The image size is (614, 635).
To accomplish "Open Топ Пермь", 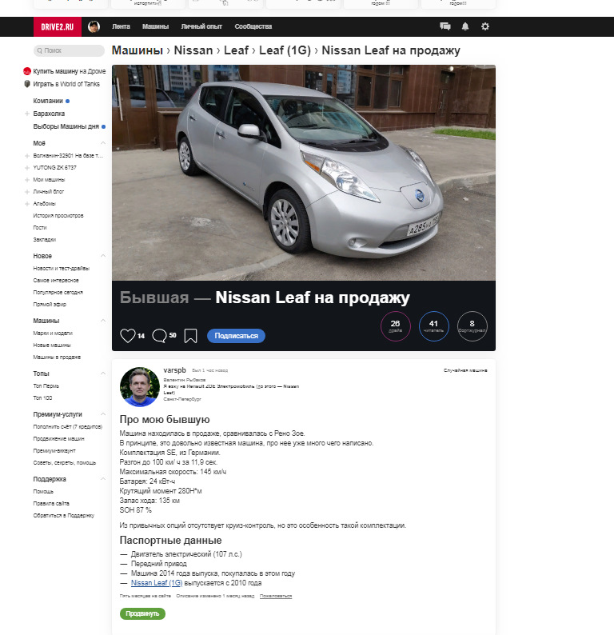I will click(46, 386).
